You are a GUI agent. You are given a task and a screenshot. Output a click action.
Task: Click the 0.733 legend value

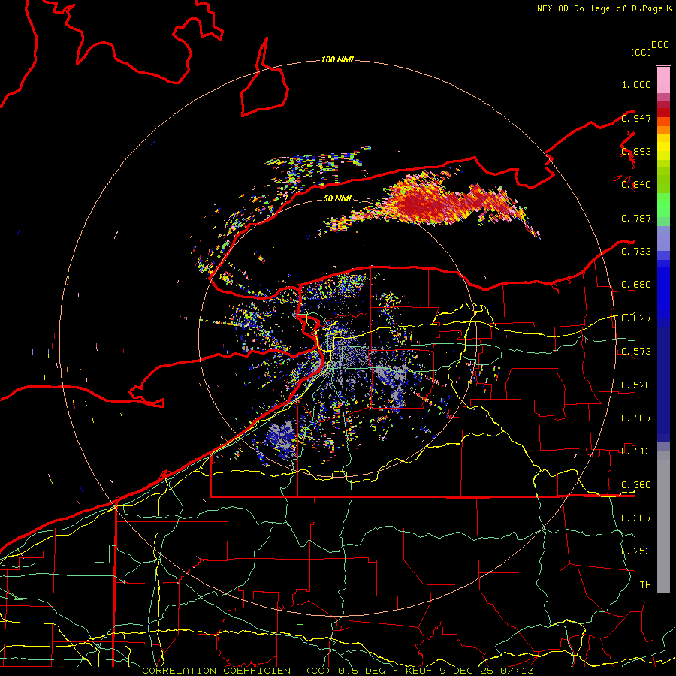(x=636, y=252)
